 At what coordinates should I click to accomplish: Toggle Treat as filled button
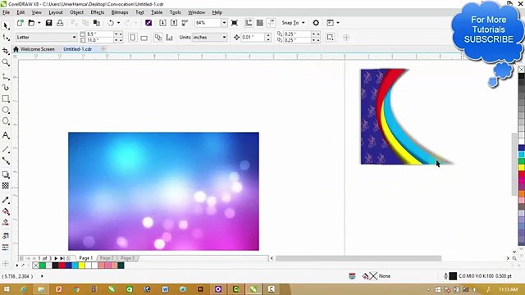point(330,37)
